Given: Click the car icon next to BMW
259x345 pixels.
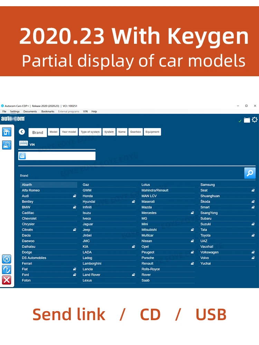Looking at the screenshot, I should (75, 207).
